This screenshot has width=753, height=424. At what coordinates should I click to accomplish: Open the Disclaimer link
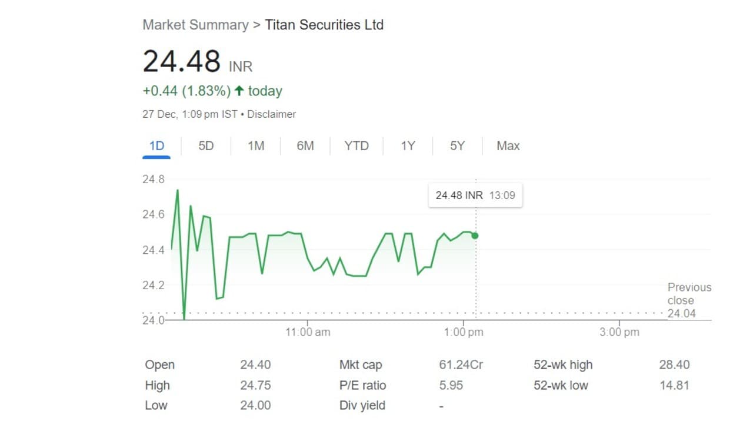271,114
